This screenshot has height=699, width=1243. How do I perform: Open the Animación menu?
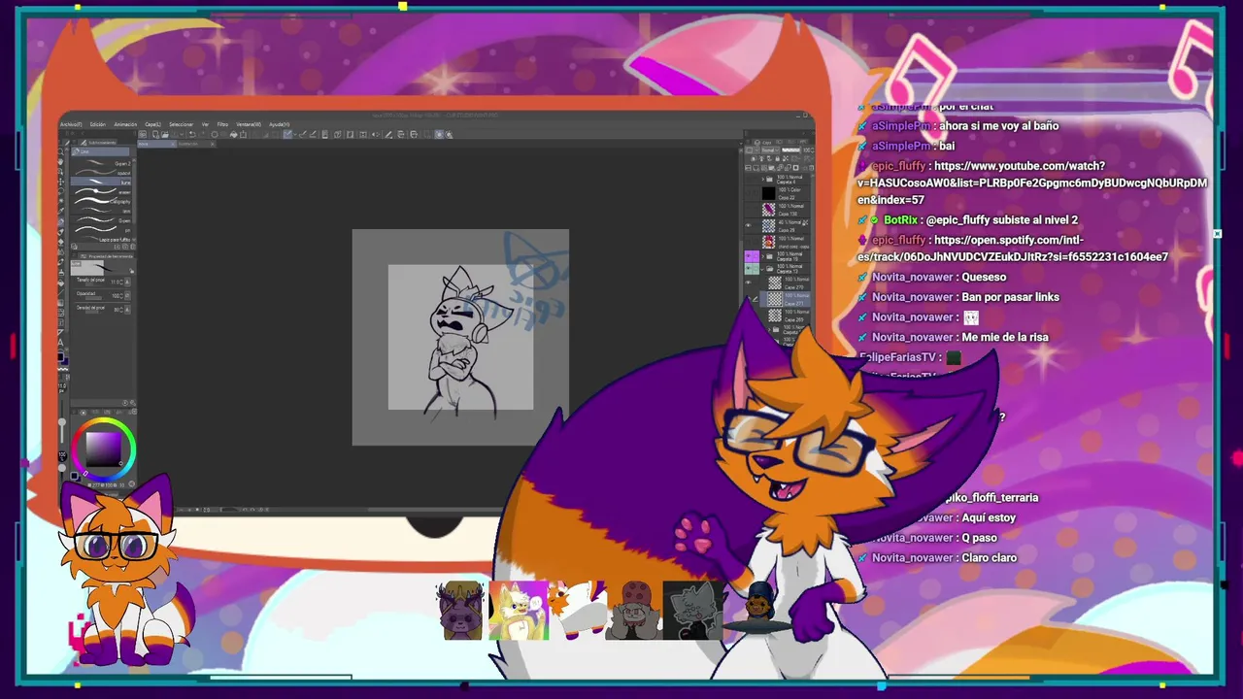[x=125, y=124]
